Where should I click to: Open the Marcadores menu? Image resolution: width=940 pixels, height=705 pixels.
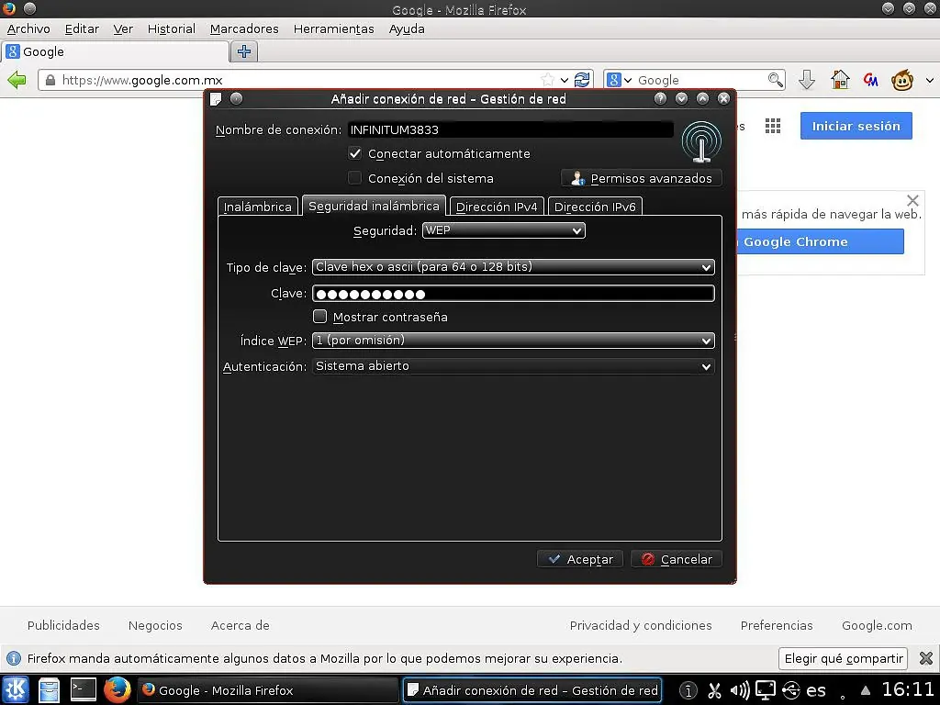[x=244, y=28]
